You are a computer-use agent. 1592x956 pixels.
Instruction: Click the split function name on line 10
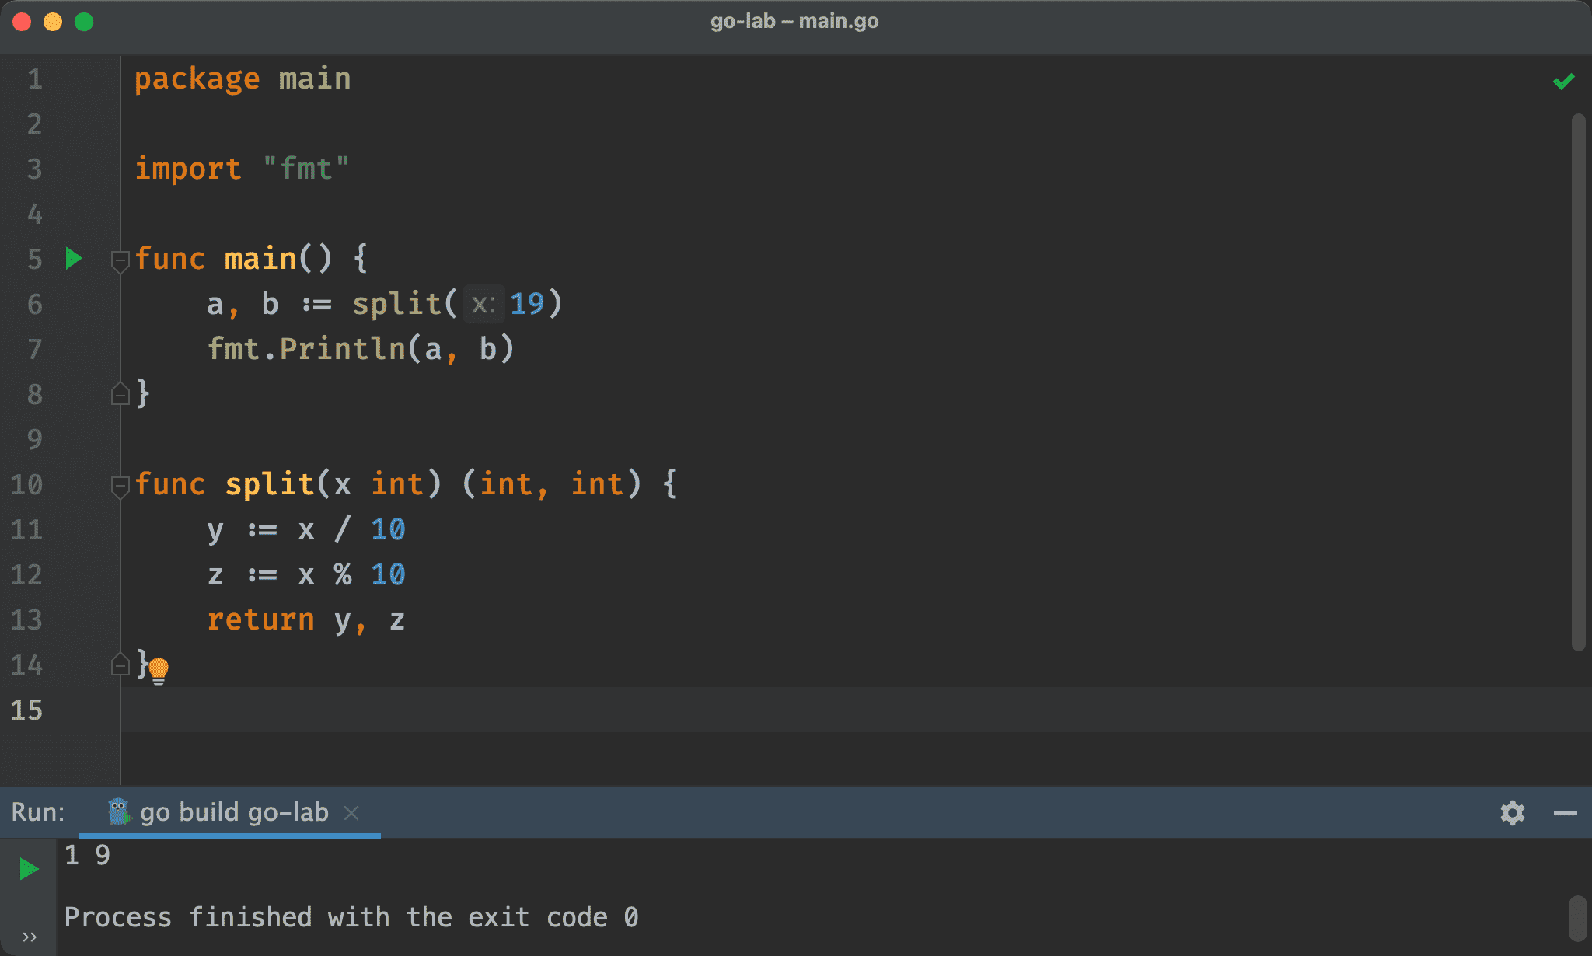click(x=269, y=484)
